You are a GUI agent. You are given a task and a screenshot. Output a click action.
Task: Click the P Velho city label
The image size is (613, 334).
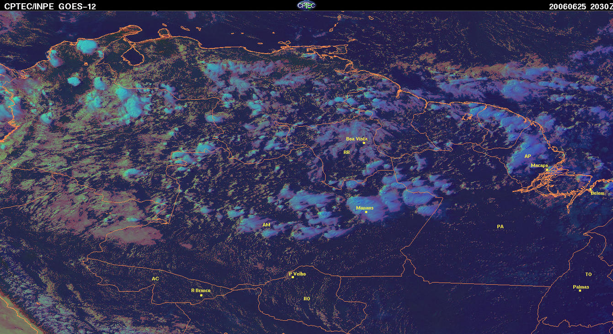[x=297, y=274]
